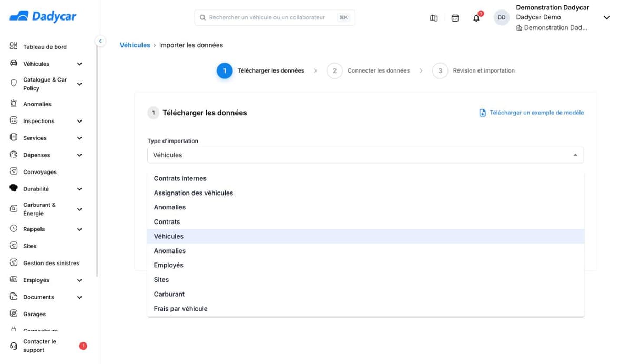Screen dimensions: 631x364
Task: Click the Tableau de bord icon
Action: pyautogui.click(x=14, y=46)
